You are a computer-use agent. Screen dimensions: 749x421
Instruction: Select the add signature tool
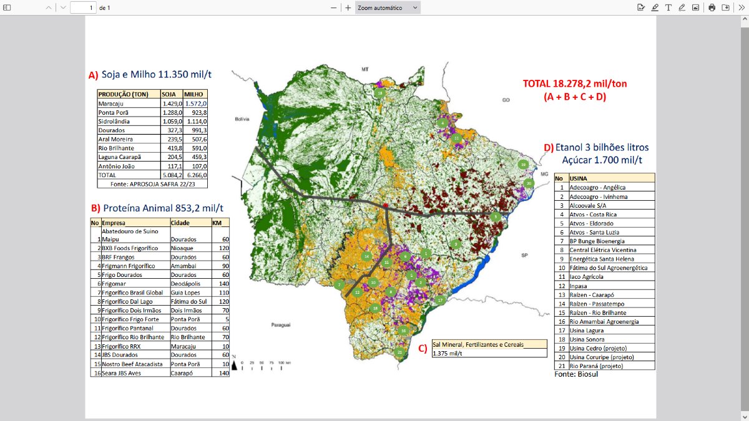point(641,7)
